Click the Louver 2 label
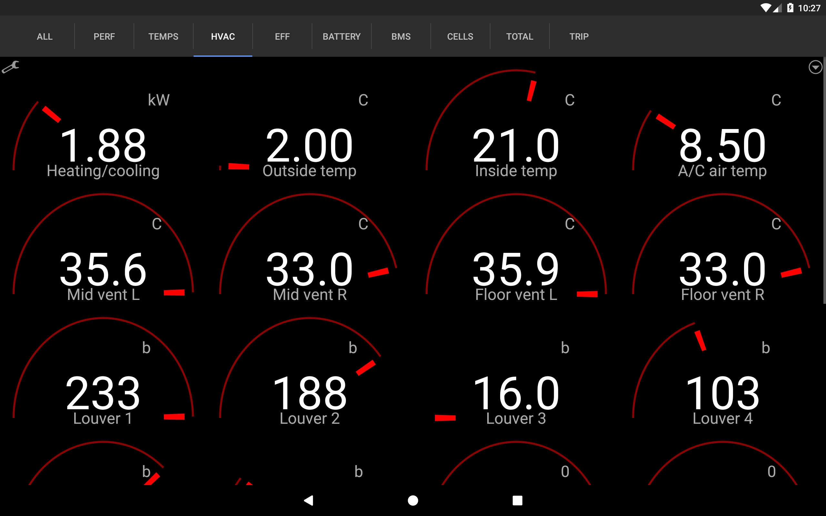 point(309,418)
